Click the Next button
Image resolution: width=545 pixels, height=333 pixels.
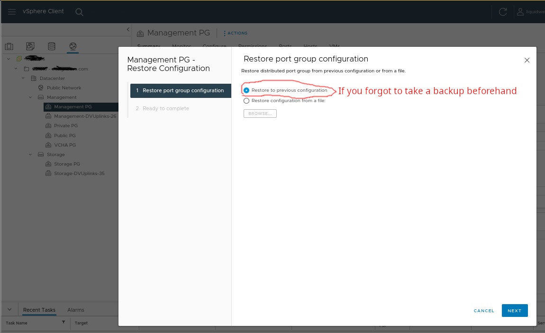pyautogui.click(x=514, y=311)
